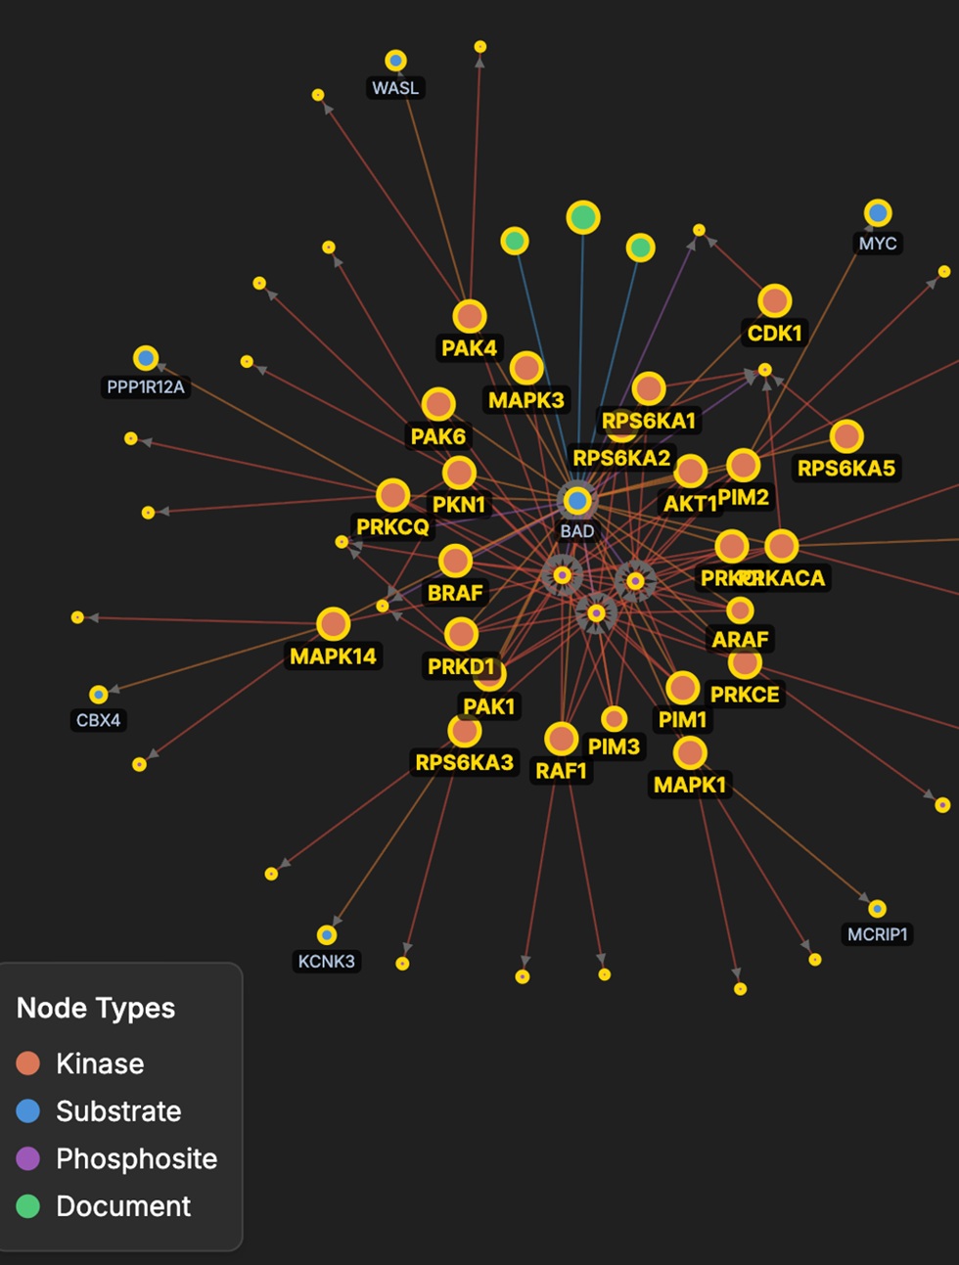Click the CDK1 kinase node
This screenshot has width=959, height=1265.
point(775,300)
